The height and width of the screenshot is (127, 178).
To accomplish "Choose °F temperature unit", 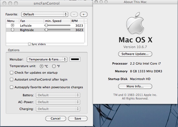I will pyautogui.click(x=54, y=66).
